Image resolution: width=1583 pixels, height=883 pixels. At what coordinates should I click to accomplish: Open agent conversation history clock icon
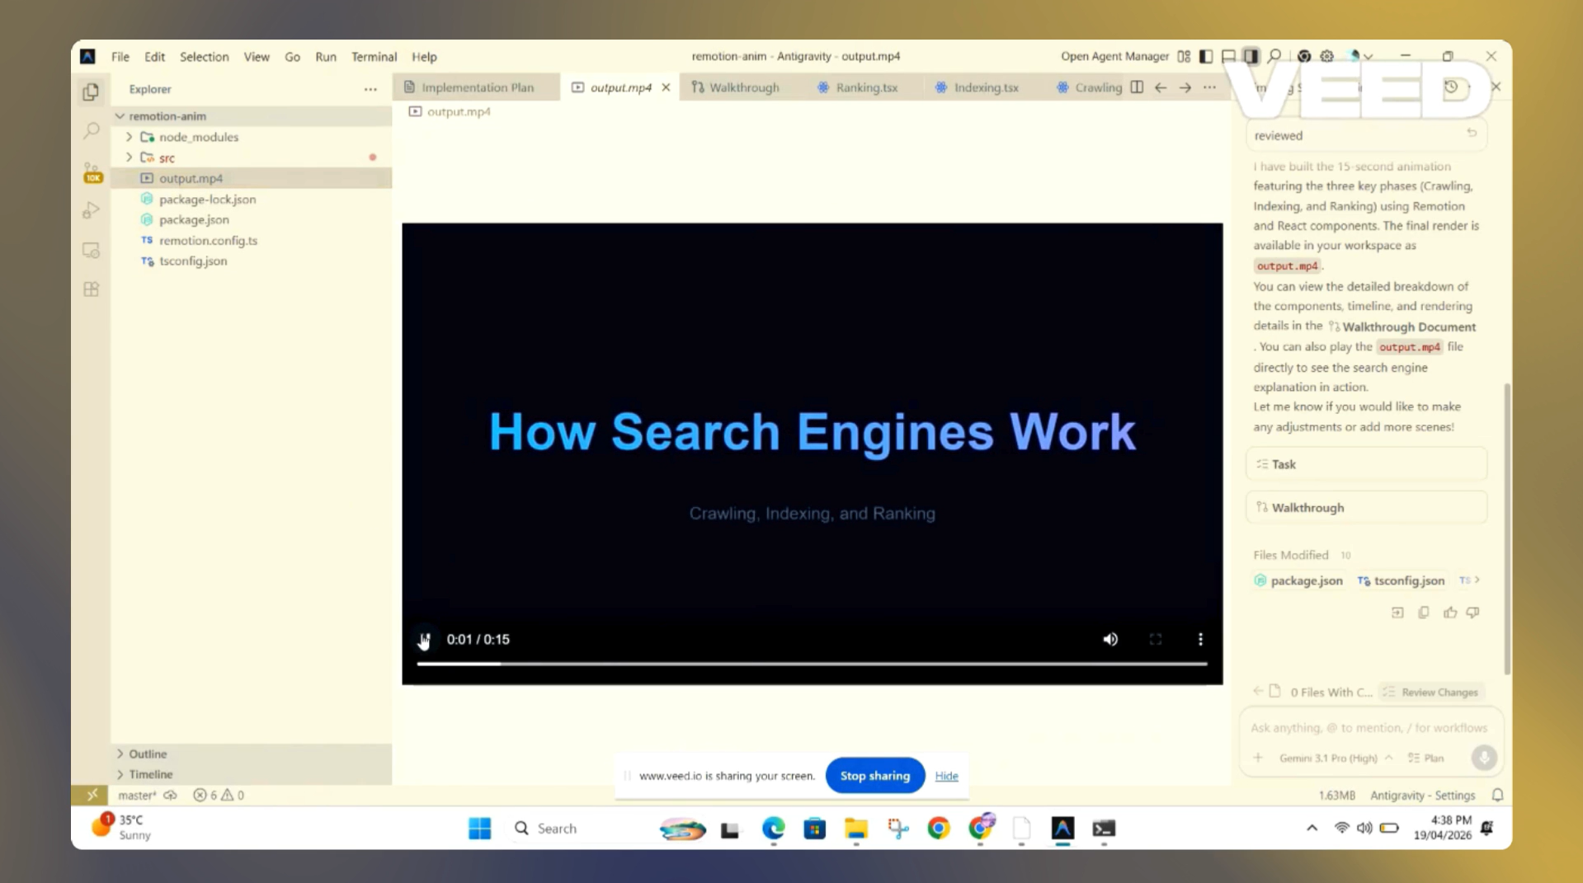tap(1451, 87)
